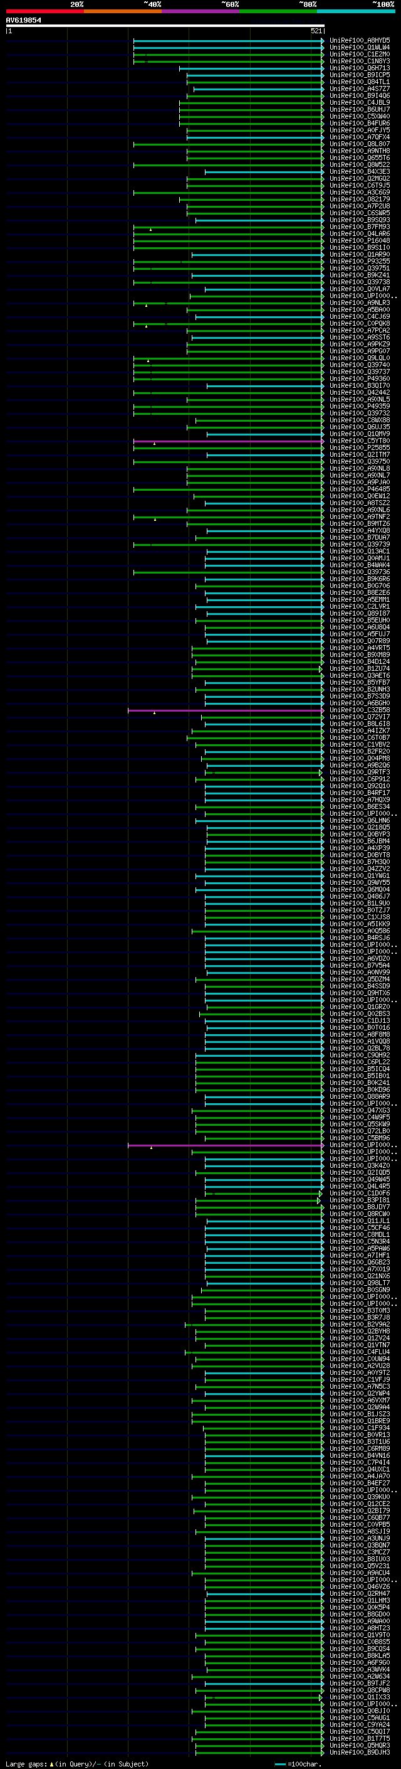
Task: Select the UniRef100_Q84TL1 row label
Action: [x=360, y=82]
